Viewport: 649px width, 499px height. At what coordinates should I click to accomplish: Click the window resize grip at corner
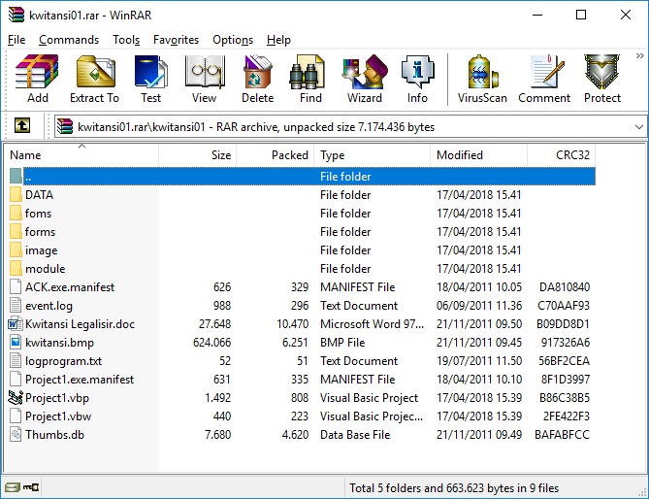pos(642,491)
